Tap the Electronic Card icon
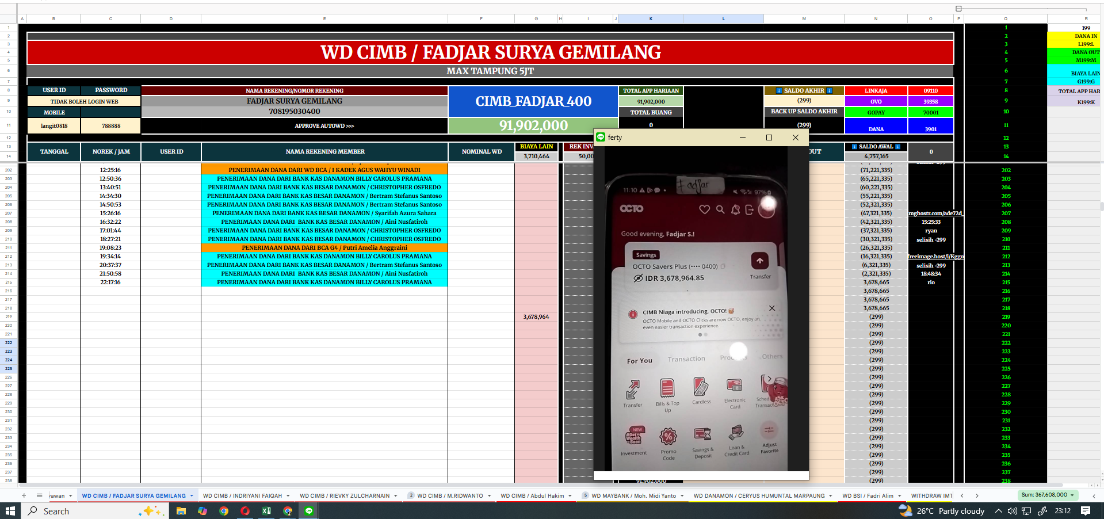 pos(734,385)
